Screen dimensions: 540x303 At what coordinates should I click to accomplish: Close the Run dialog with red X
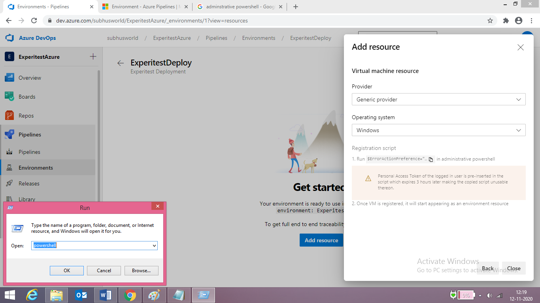coord(157,206)
